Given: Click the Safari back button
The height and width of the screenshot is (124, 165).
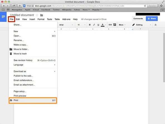Looking at the screenshot, I should [x=4, y=6].
